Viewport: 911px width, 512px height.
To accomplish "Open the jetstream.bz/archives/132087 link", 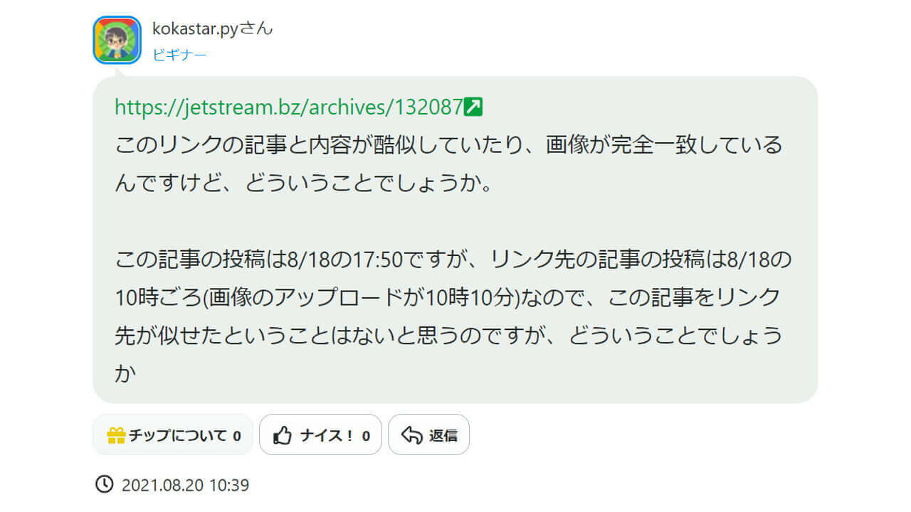I will (289, 107).
